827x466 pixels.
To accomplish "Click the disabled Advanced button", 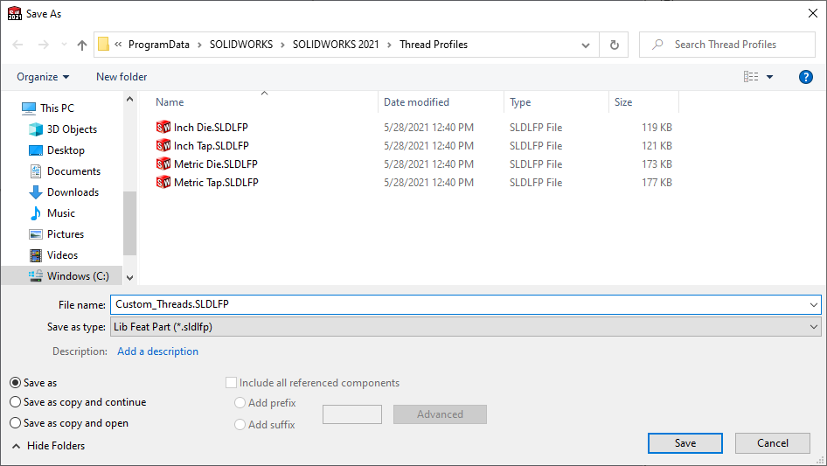I will tap(440, 414).
